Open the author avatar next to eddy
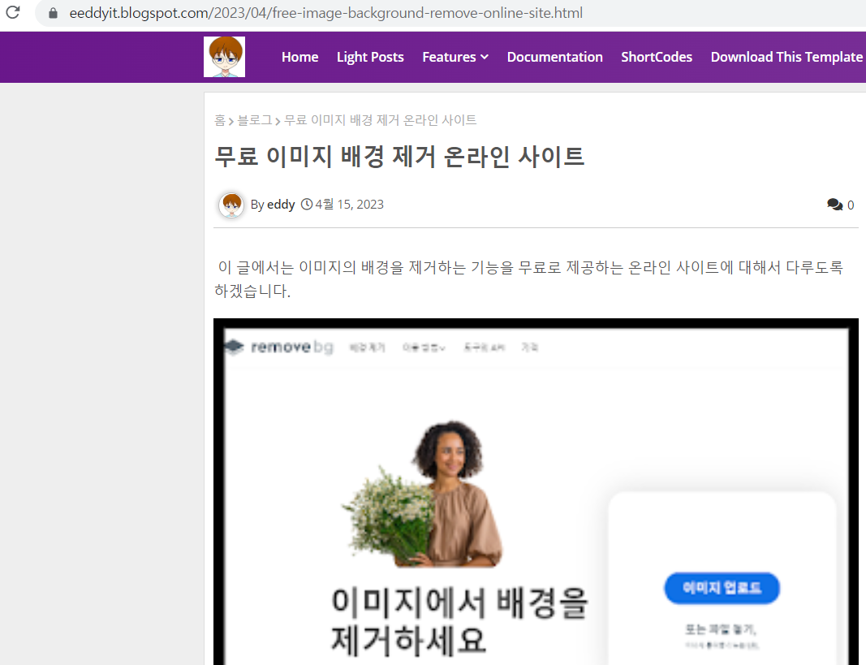 [x=231, y=205]
